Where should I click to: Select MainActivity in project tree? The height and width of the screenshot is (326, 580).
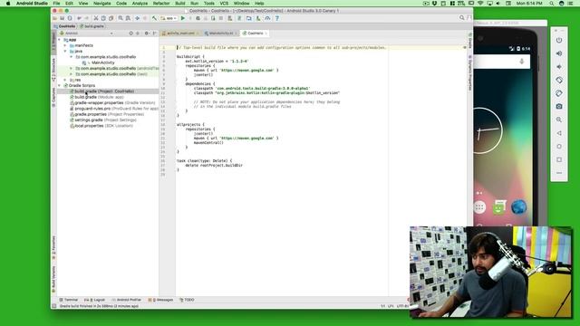point(102,62)
